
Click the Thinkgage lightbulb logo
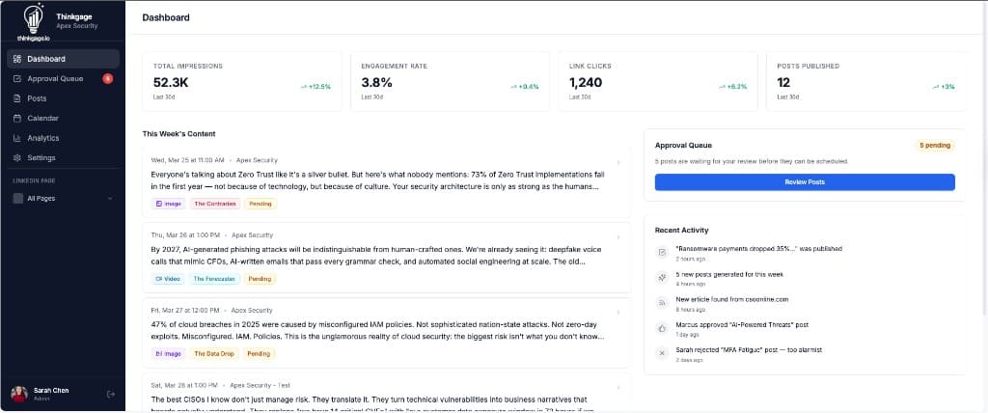pyautogui.click(x=33, y=21)
